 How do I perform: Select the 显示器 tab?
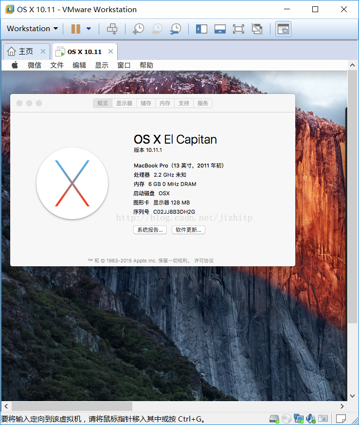coord(124,103)
